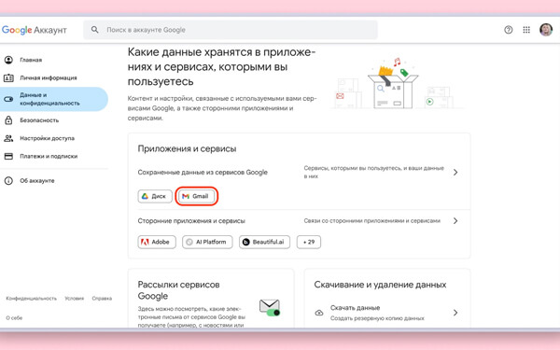
Task: Click the Данные и конфиденциальность toggle icon
Action: 8,99
